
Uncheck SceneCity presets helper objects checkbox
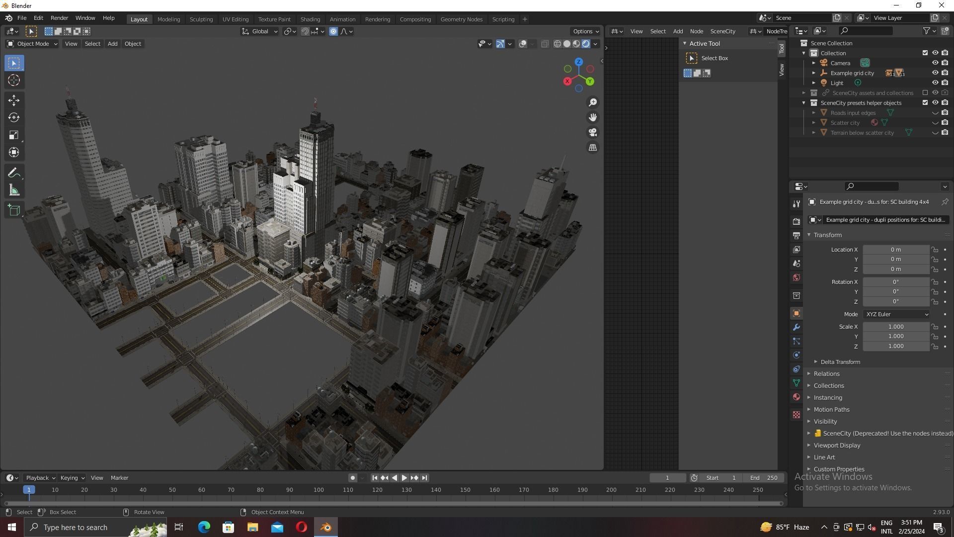point(925,103)
